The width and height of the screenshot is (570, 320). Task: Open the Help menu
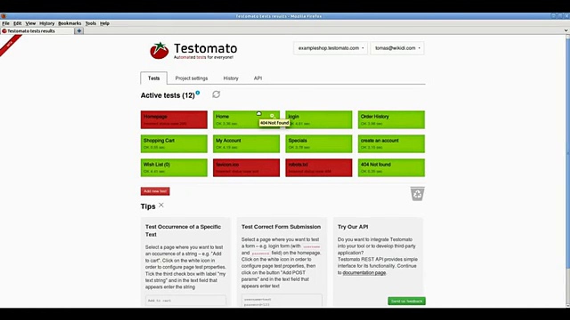[x=105, y=24]
